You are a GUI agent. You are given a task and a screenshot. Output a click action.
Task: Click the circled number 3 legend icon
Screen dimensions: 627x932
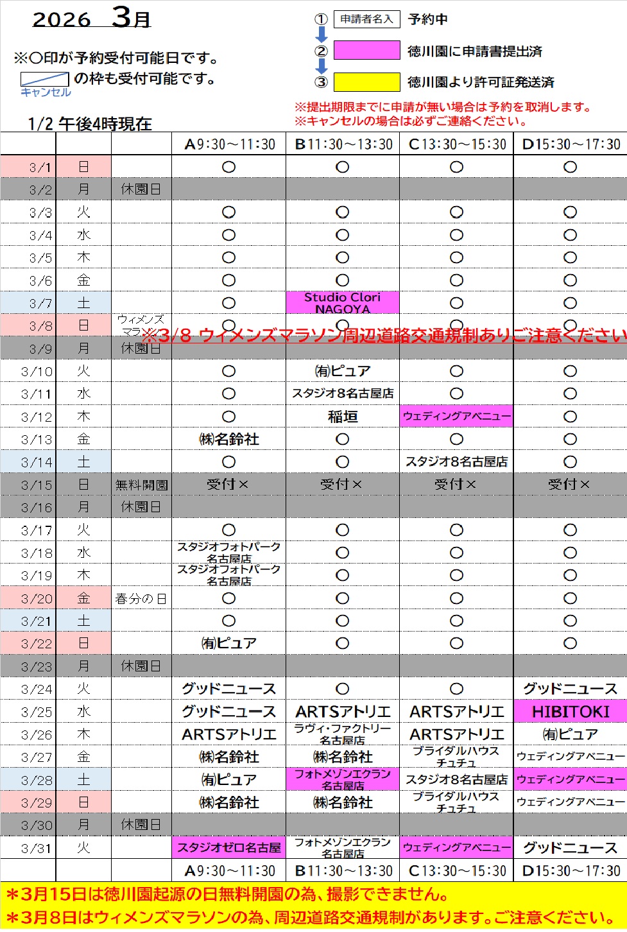321,82
